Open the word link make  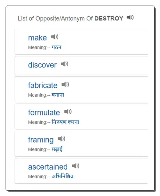pos(37,38)
